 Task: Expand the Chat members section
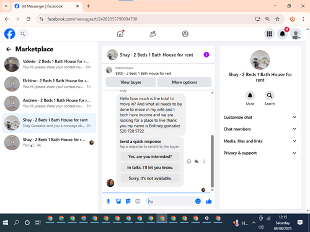coord(260,129)
